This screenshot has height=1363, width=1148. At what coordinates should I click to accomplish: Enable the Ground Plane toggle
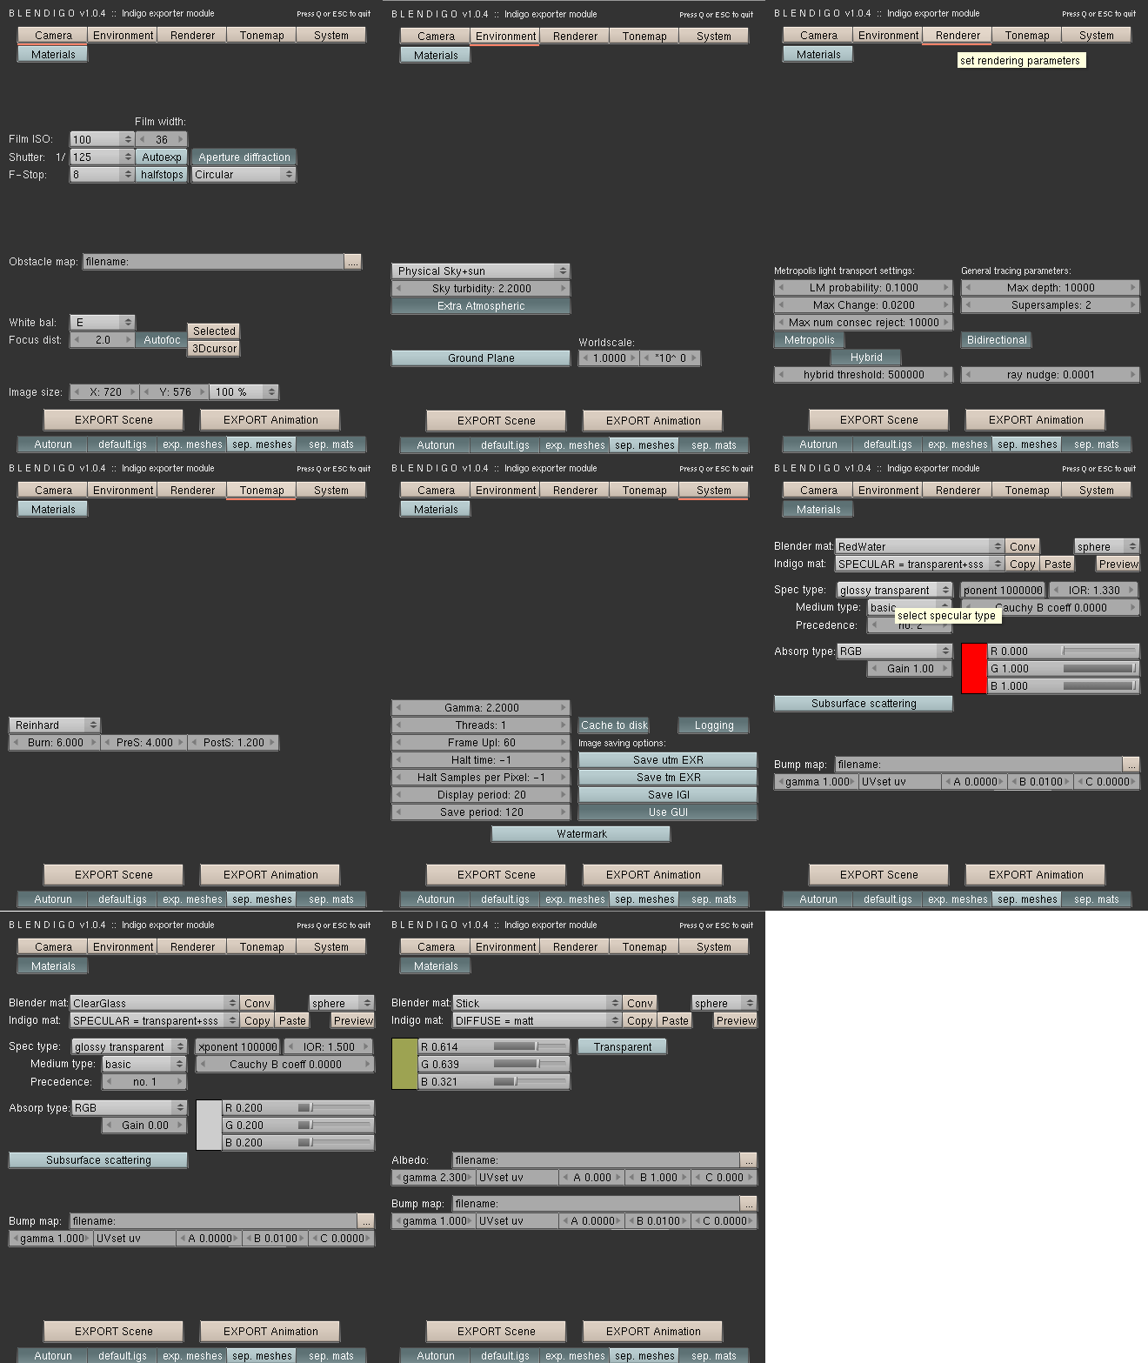(481, 358)
